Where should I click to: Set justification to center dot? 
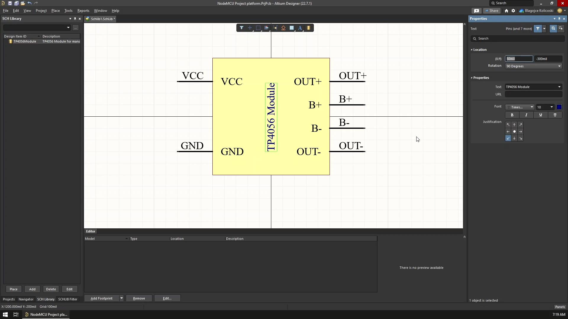[514, 132]
